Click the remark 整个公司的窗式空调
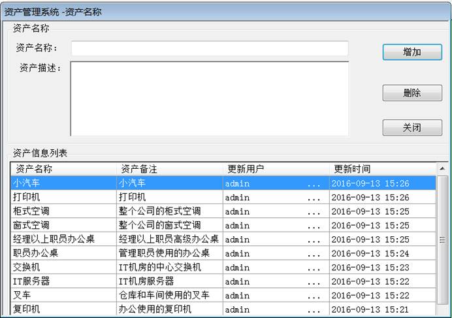The height and width of the screenshot is (318, 452). [159, 225]
